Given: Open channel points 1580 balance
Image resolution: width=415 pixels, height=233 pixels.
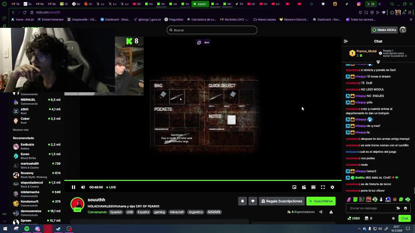Looking at the screenshot, I should 353,218.
